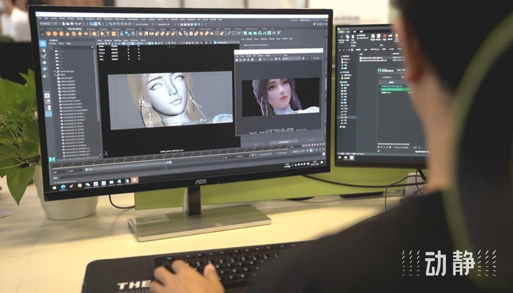Image resolution: width=513 pixels, height=293 pixels.
Task: Click the Maya M logo at bottom left
Action: click(x=52, y=159)
